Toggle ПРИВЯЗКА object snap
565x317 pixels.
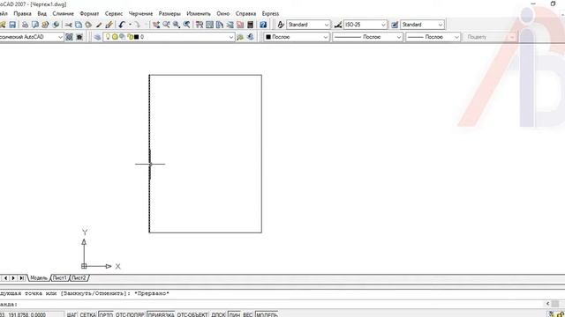click(161, 314)
